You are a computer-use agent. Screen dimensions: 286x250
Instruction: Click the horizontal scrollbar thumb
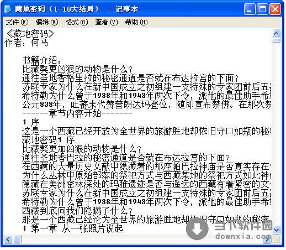[x=17, y=239]
